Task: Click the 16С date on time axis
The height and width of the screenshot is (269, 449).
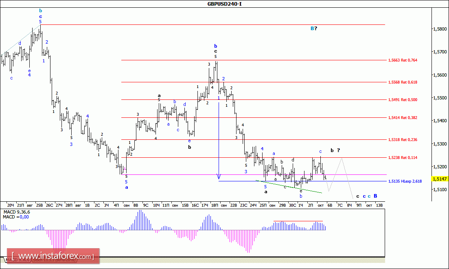Action: coord(195,205)
